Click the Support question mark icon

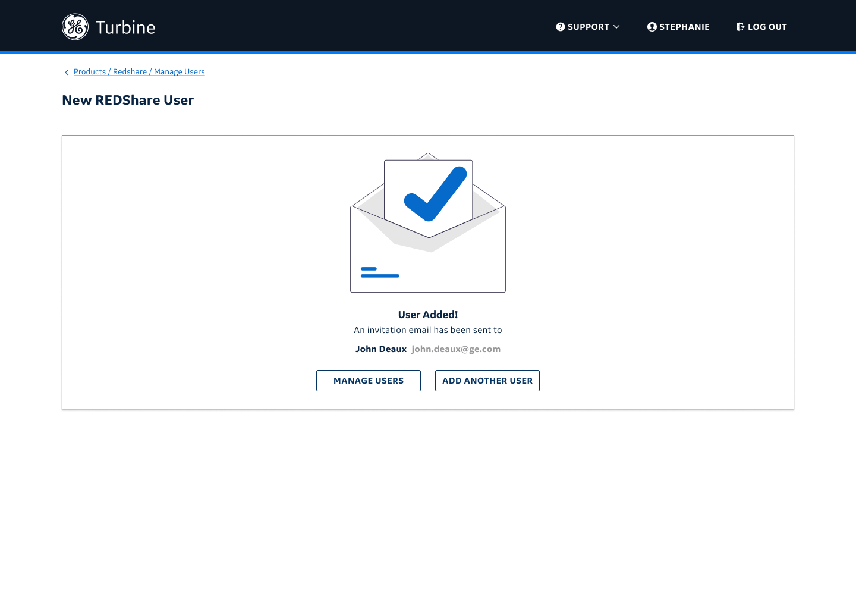coord(560,27)
